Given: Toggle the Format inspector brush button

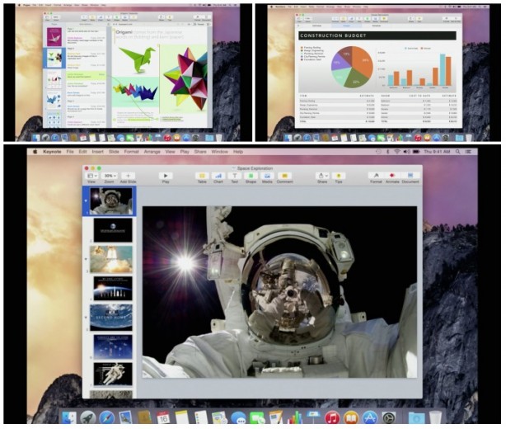Looking at the screenshot, I should (376, 176).
